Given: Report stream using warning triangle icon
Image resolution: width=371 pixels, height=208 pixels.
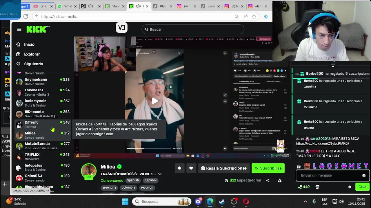Looking at the screenshot, I should click(x=280, y=180).
